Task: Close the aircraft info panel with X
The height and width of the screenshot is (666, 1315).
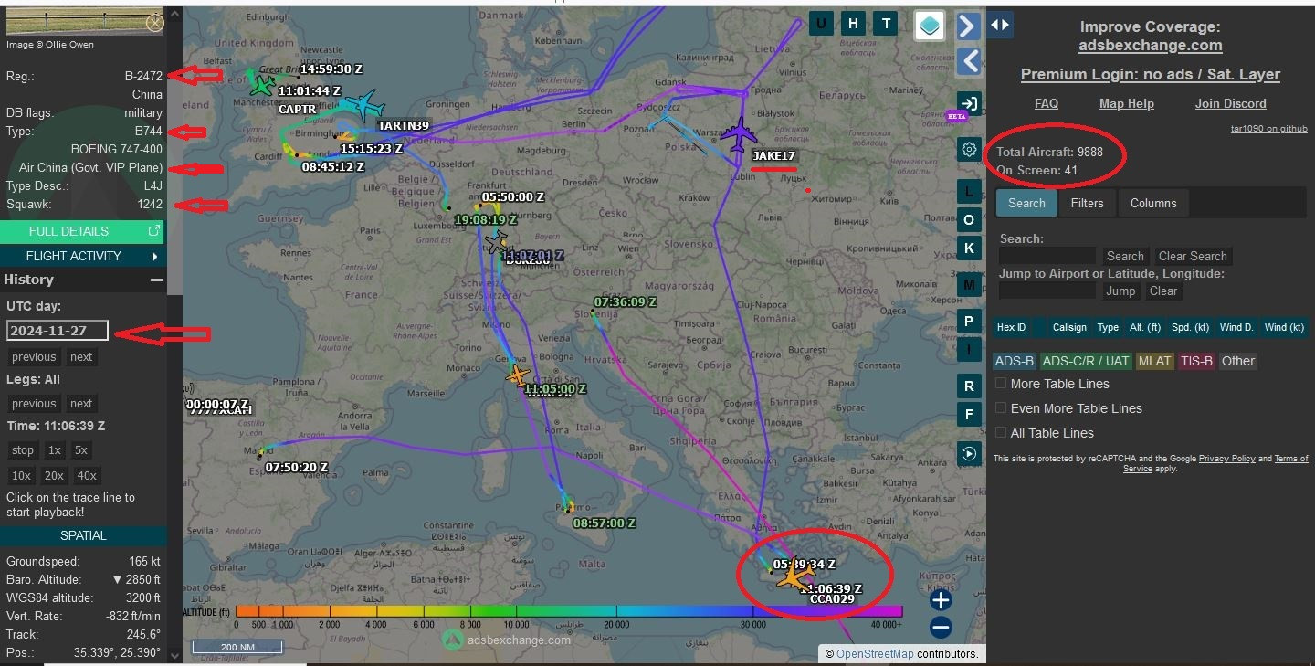Action: (x=155, y=23)
